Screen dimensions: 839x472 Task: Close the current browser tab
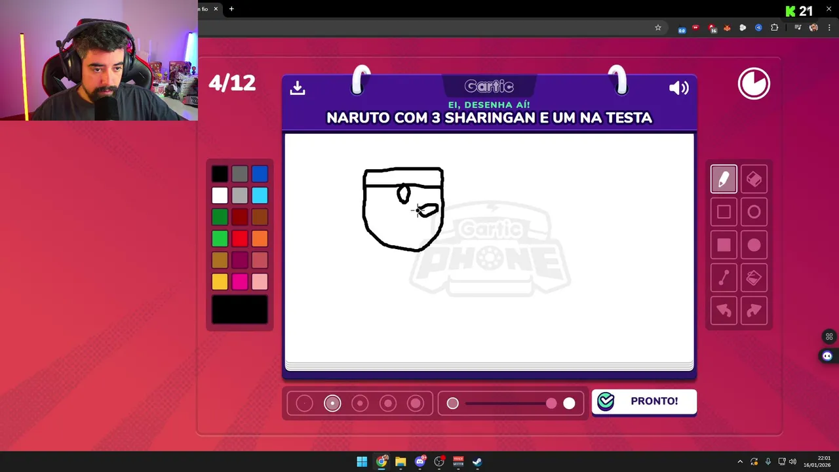coord(215,9)
